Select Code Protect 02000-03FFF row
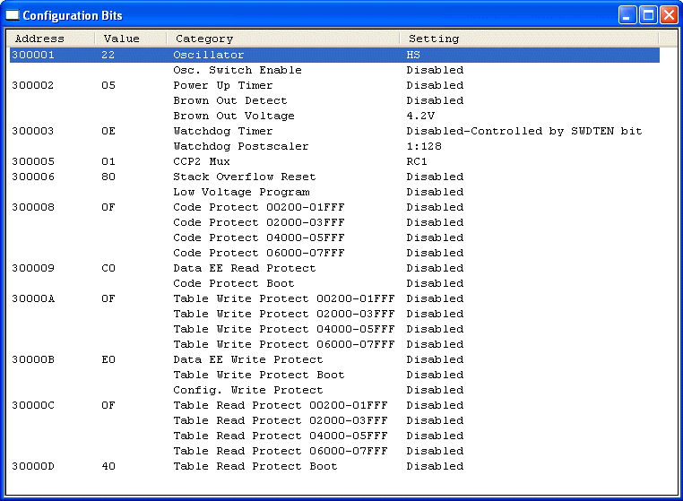Image resolution: width=683 pixels, height=501 pixels. point(334,222)
